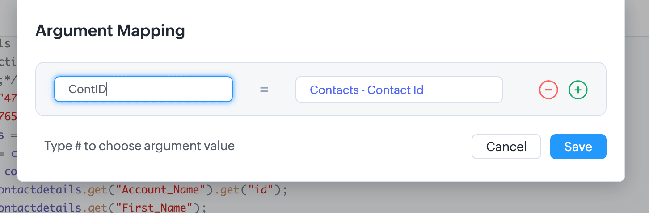Screen dimensions: 649x213
Task: Click the equals sign between the fields
Action: (x=264, y=90)
